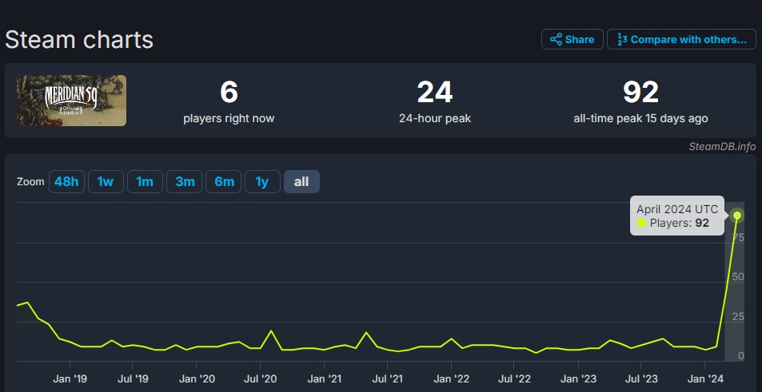Click the Jan '24 axis label
Screen dimensions: 762x392
(x=705, y=378)
